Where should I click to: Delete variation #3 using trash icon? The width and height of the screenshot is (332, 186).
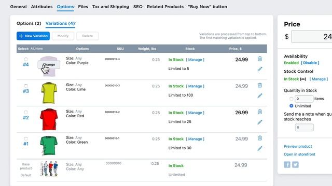260,85
